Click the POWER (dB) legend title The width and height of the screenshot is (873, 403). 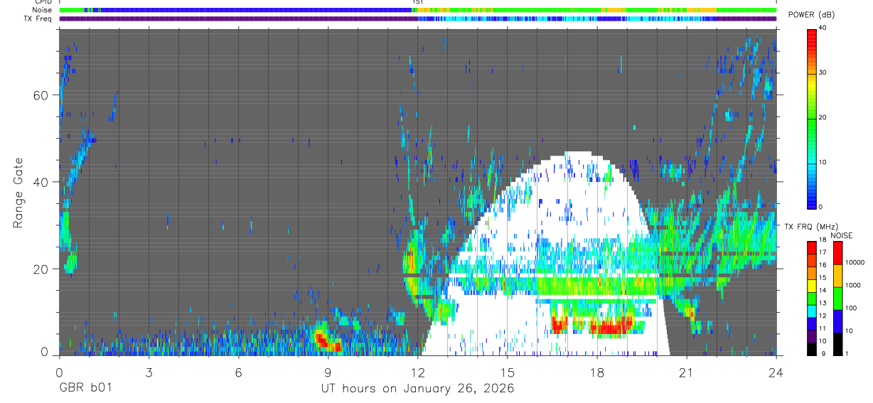coord(811,14)
